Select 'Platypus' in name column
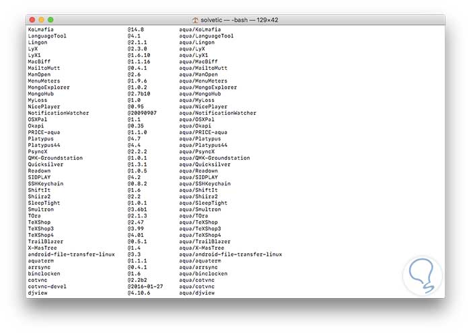The height and width of the screenshot is (335, 471). click(40, 139)
